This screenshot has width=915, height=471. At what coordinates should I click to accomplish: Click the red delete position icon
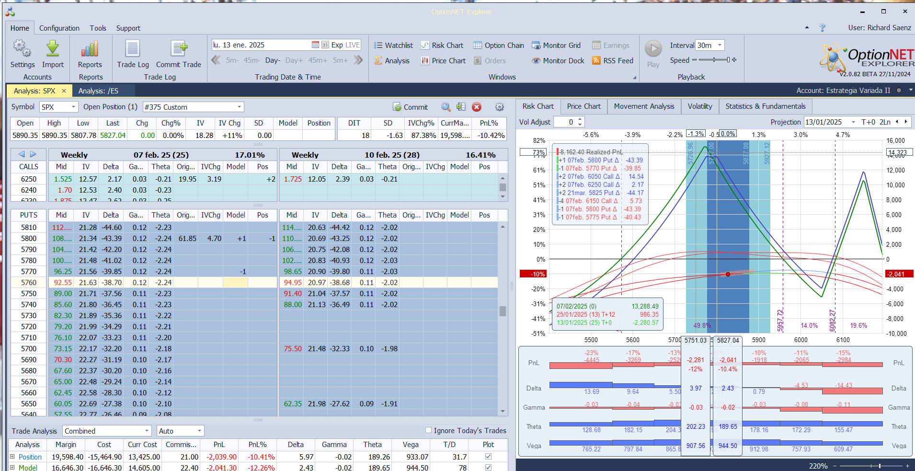pyautogui.click(x=477, y=107)
